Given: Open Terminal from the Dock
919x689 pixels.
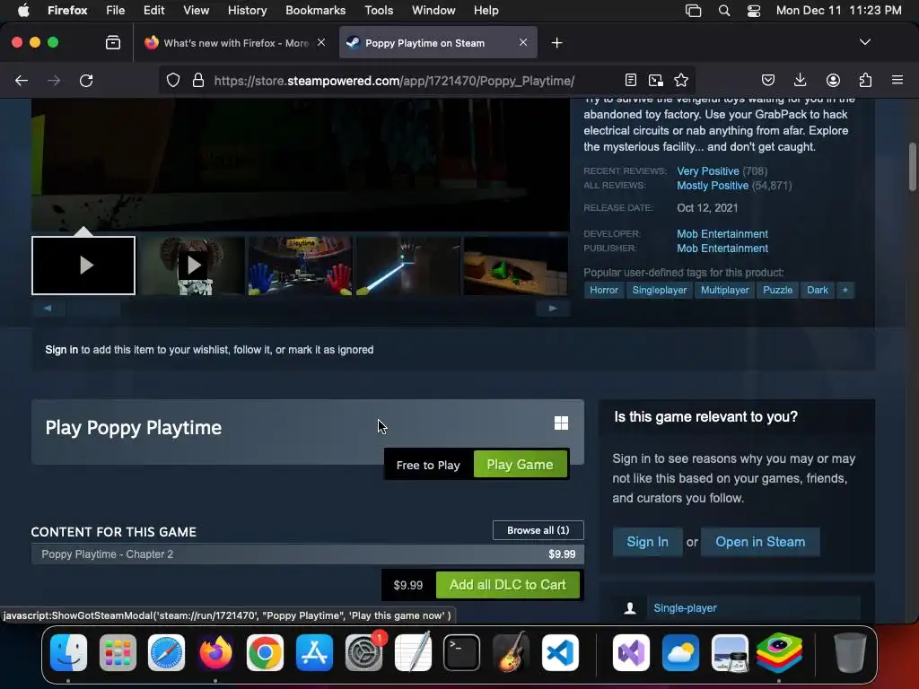Looking at the screenshot, I should point(461,653).
